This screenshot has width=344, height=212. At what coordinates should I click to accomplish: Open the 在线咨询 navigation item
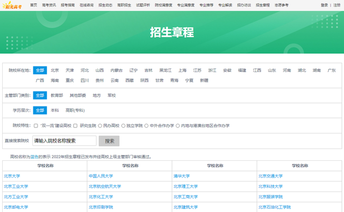[x=87, y=5]
